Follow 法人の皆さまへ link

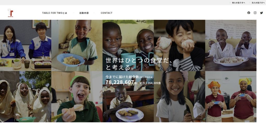(258, 3)
